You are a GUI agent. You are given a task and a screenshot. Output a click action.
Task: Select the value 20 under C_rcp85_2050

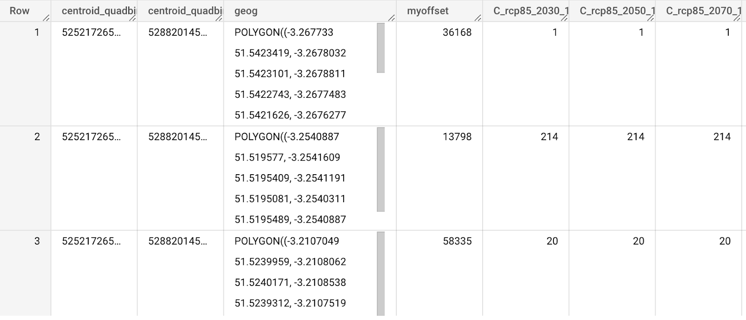(x=638, y=241)
